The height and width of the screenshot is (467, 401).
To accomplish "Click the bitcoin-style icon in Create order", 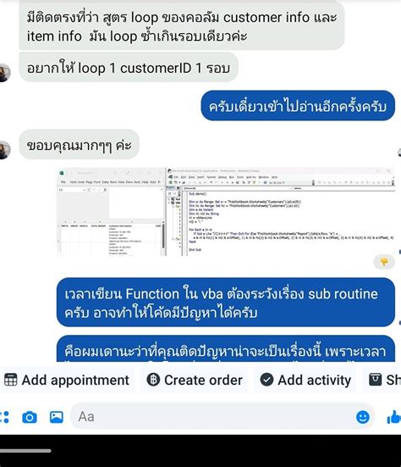I will (x=153, y=380).
